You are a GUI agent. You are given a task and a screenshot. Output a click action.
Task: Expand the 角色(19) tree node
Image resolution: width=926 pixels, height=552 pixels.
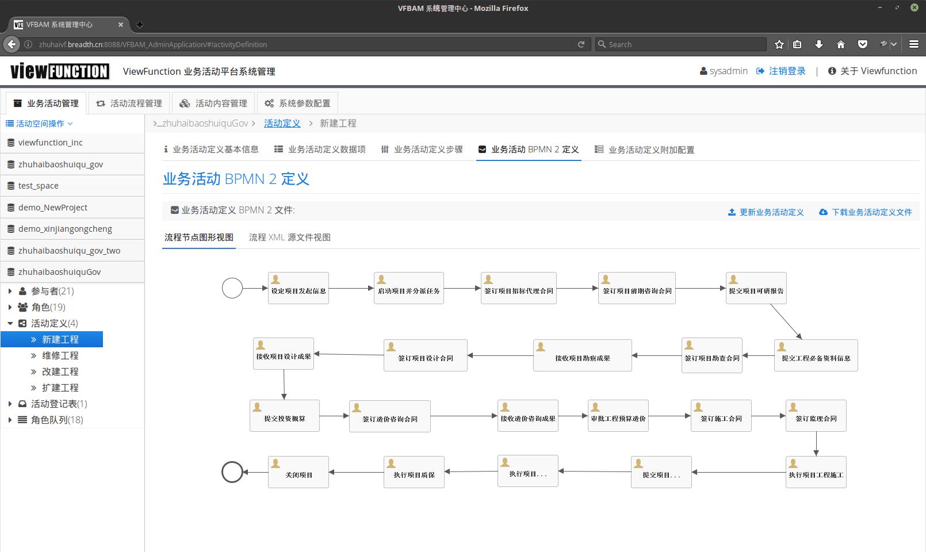[10, 307]
